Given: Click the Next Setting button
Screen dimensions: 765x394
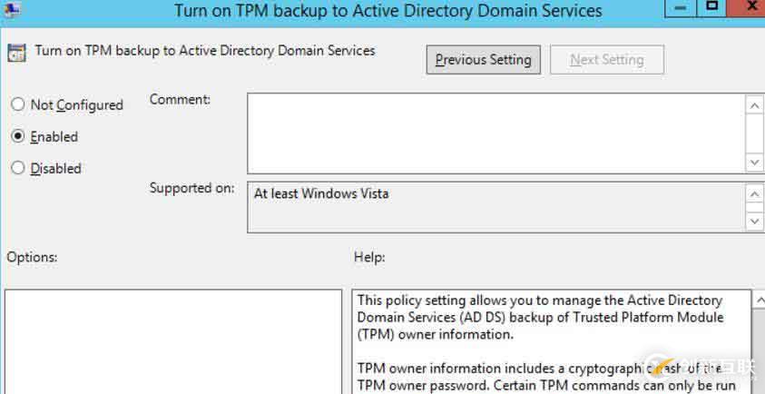Looking at the screenshot, I should [x=606, y=60].
